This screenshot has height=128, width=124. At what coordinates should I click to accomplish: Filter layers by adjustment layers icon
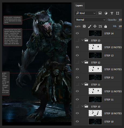click(106, 13)
